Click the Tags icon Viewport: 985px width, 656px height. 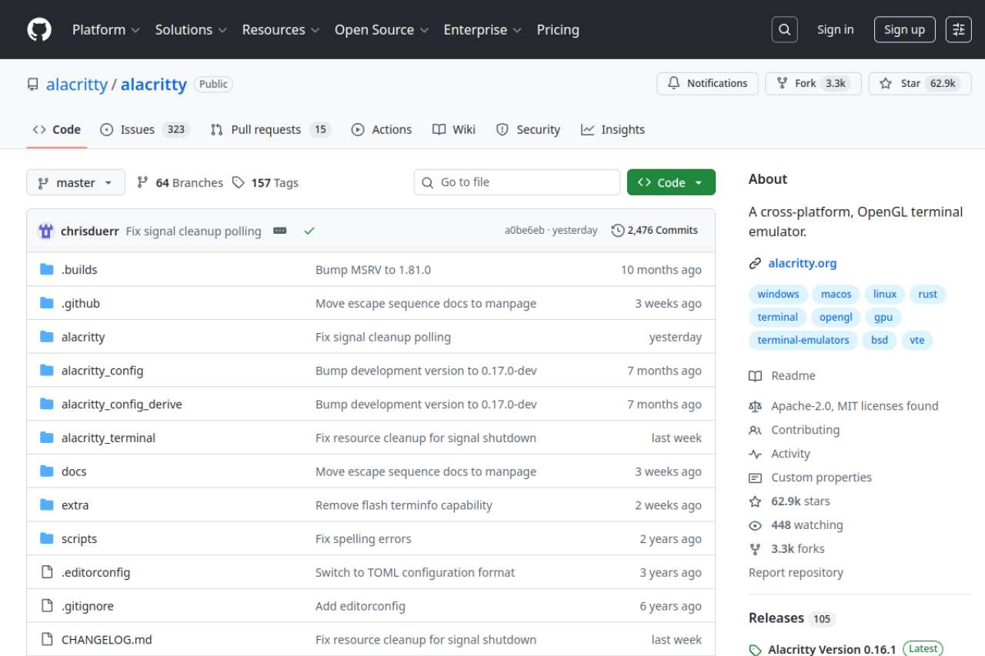coord(239,182)
